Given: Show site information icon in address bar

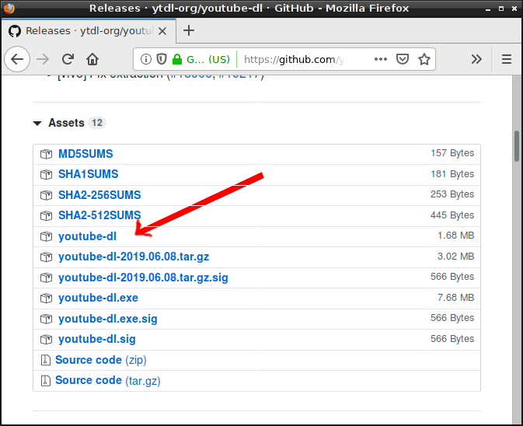Looking at the screenshot, I should (x=146, y=59).
